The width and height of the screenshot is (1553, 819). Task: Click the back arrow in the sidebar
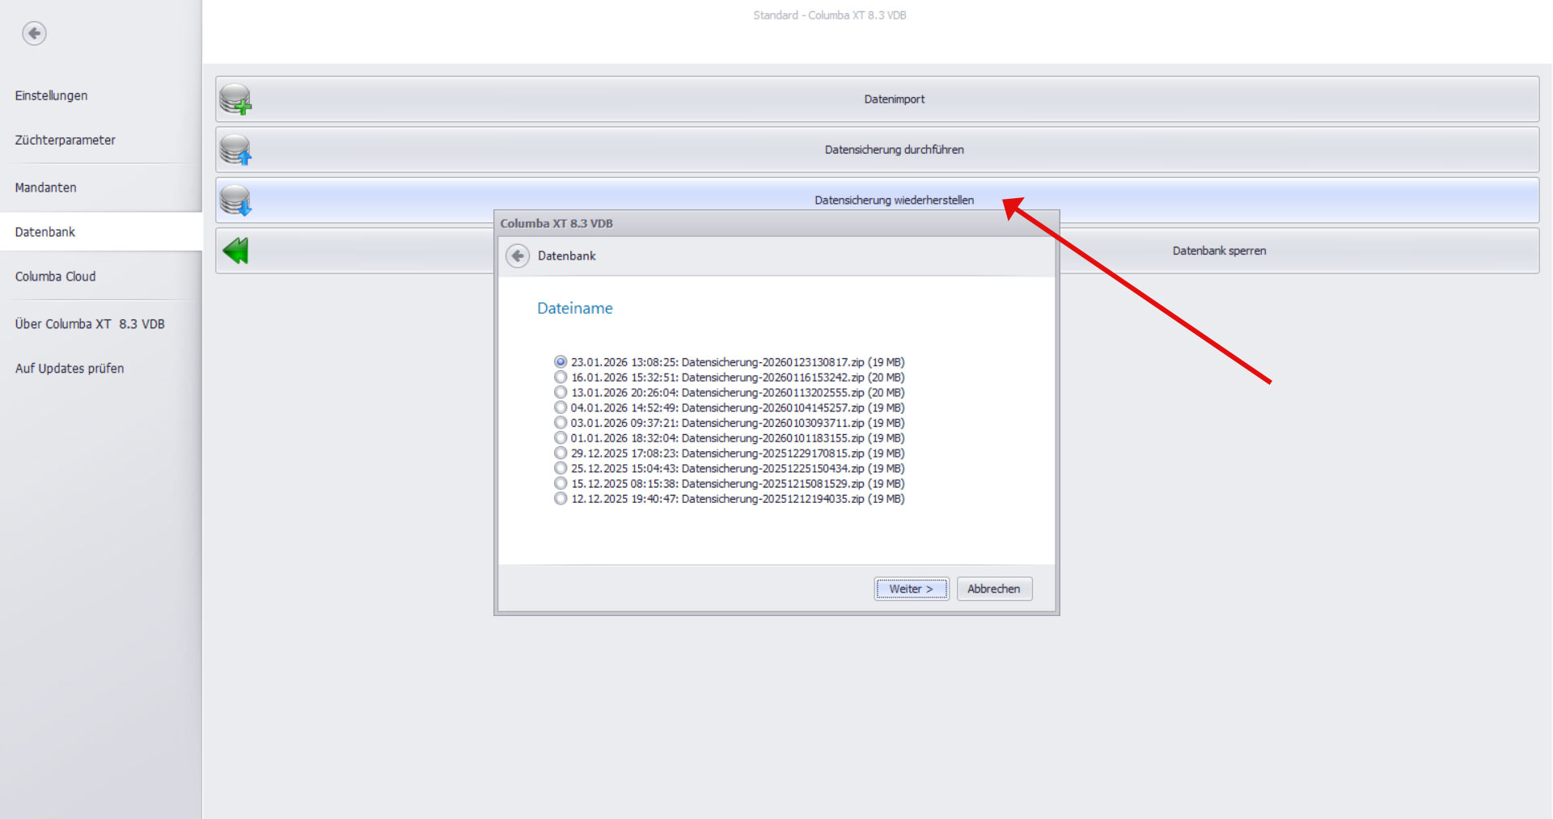tap(34, 33)
